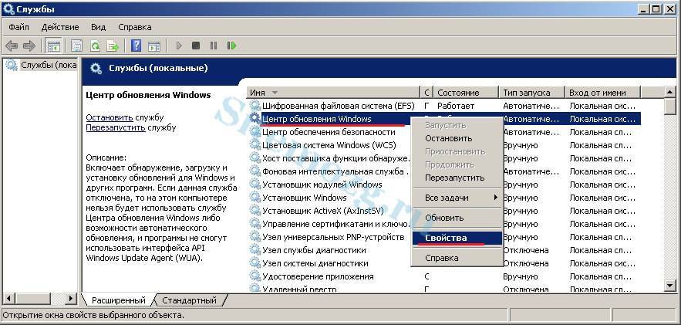The width and height of the screenshot is (681, 325).
Task: Switch to the "Стандартный" tab
Action: click(x=190, y=300)
